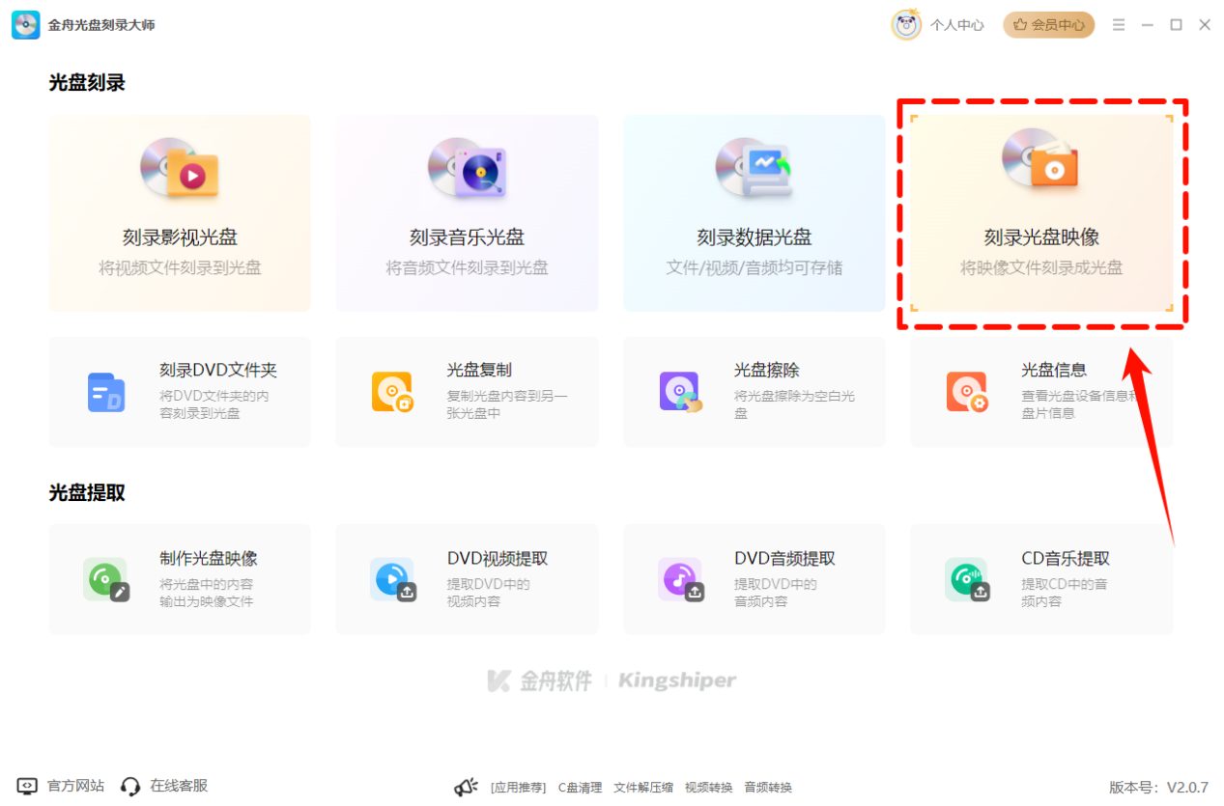Click the 光盘擦除 purple disc icon
Screen dimensions: 1224x806
click(x=680, y=392)
